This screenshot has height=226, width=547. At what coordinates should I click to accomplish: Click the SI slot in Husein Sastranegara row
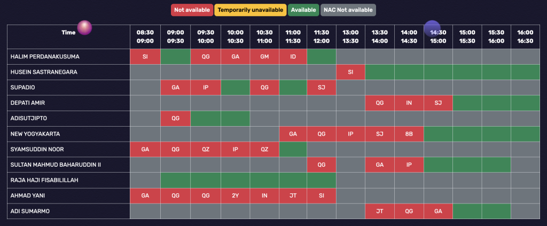pos(350,72)
